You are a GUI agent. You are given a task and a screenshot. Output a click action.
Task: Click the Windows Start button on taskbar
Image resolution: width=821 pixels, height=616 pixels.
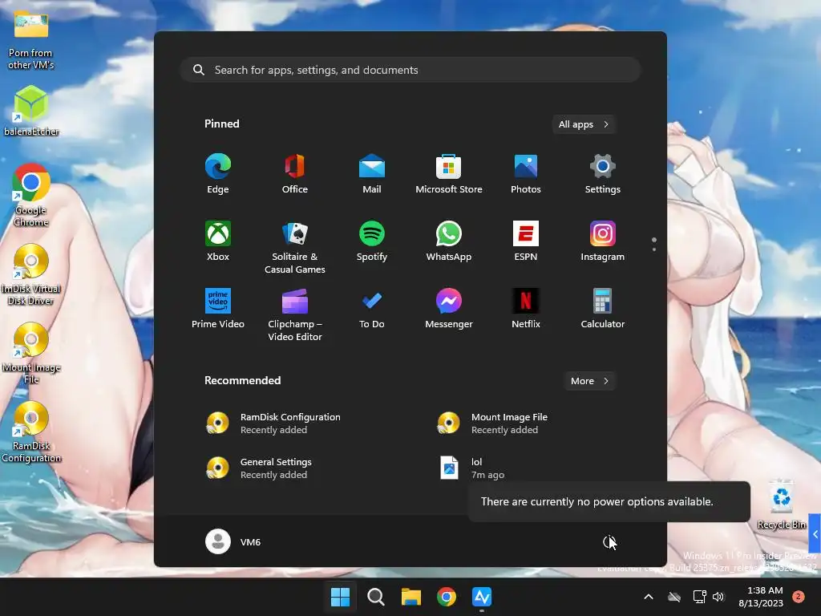pyautogui.click(x=340, y=597)
